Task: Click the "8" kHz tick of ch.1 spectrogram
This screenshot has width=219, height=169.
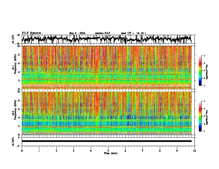Action: point(19,55)
